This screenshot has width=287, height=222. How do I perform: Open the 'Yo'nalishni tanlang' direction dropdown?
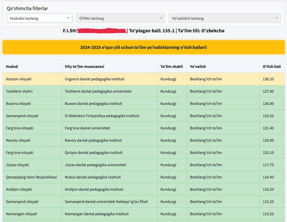coord(225,18)
